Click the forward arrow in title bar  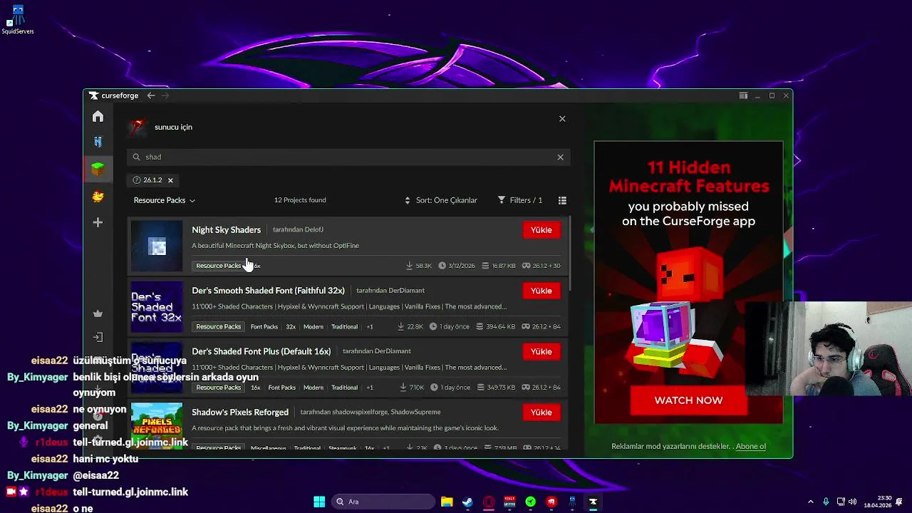[165, 95]
